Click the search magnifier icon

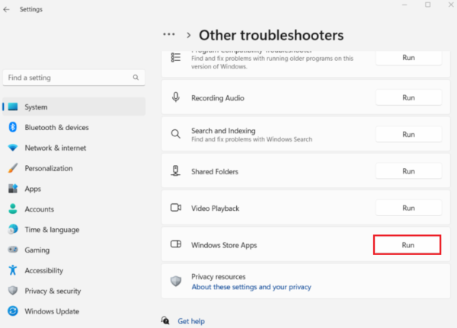[136, 78]
